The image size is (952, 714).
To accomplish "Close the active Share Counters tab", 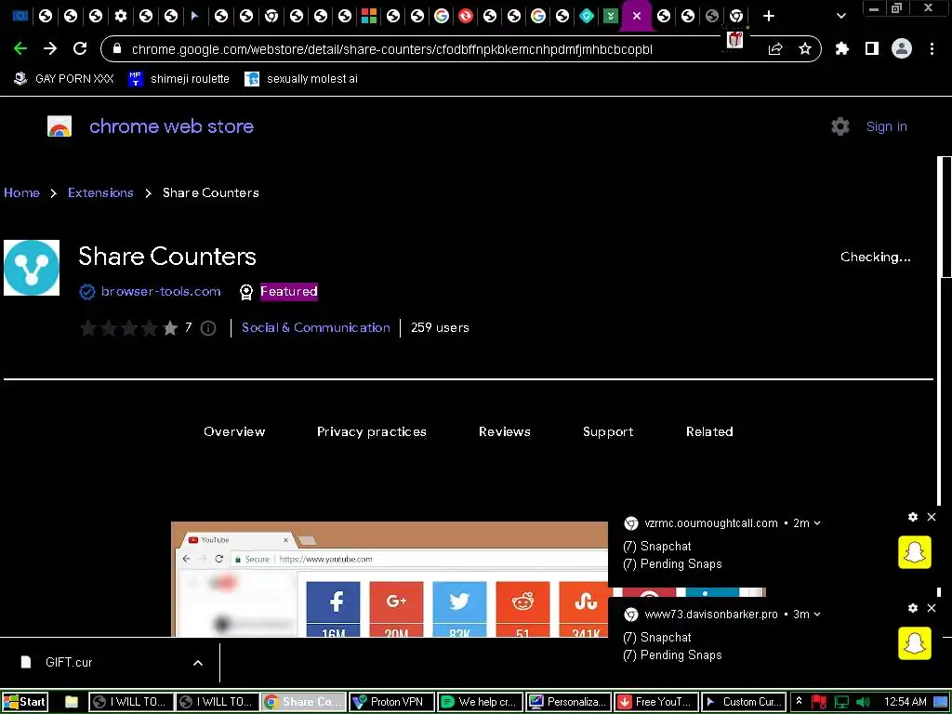I will coord(637,16).
